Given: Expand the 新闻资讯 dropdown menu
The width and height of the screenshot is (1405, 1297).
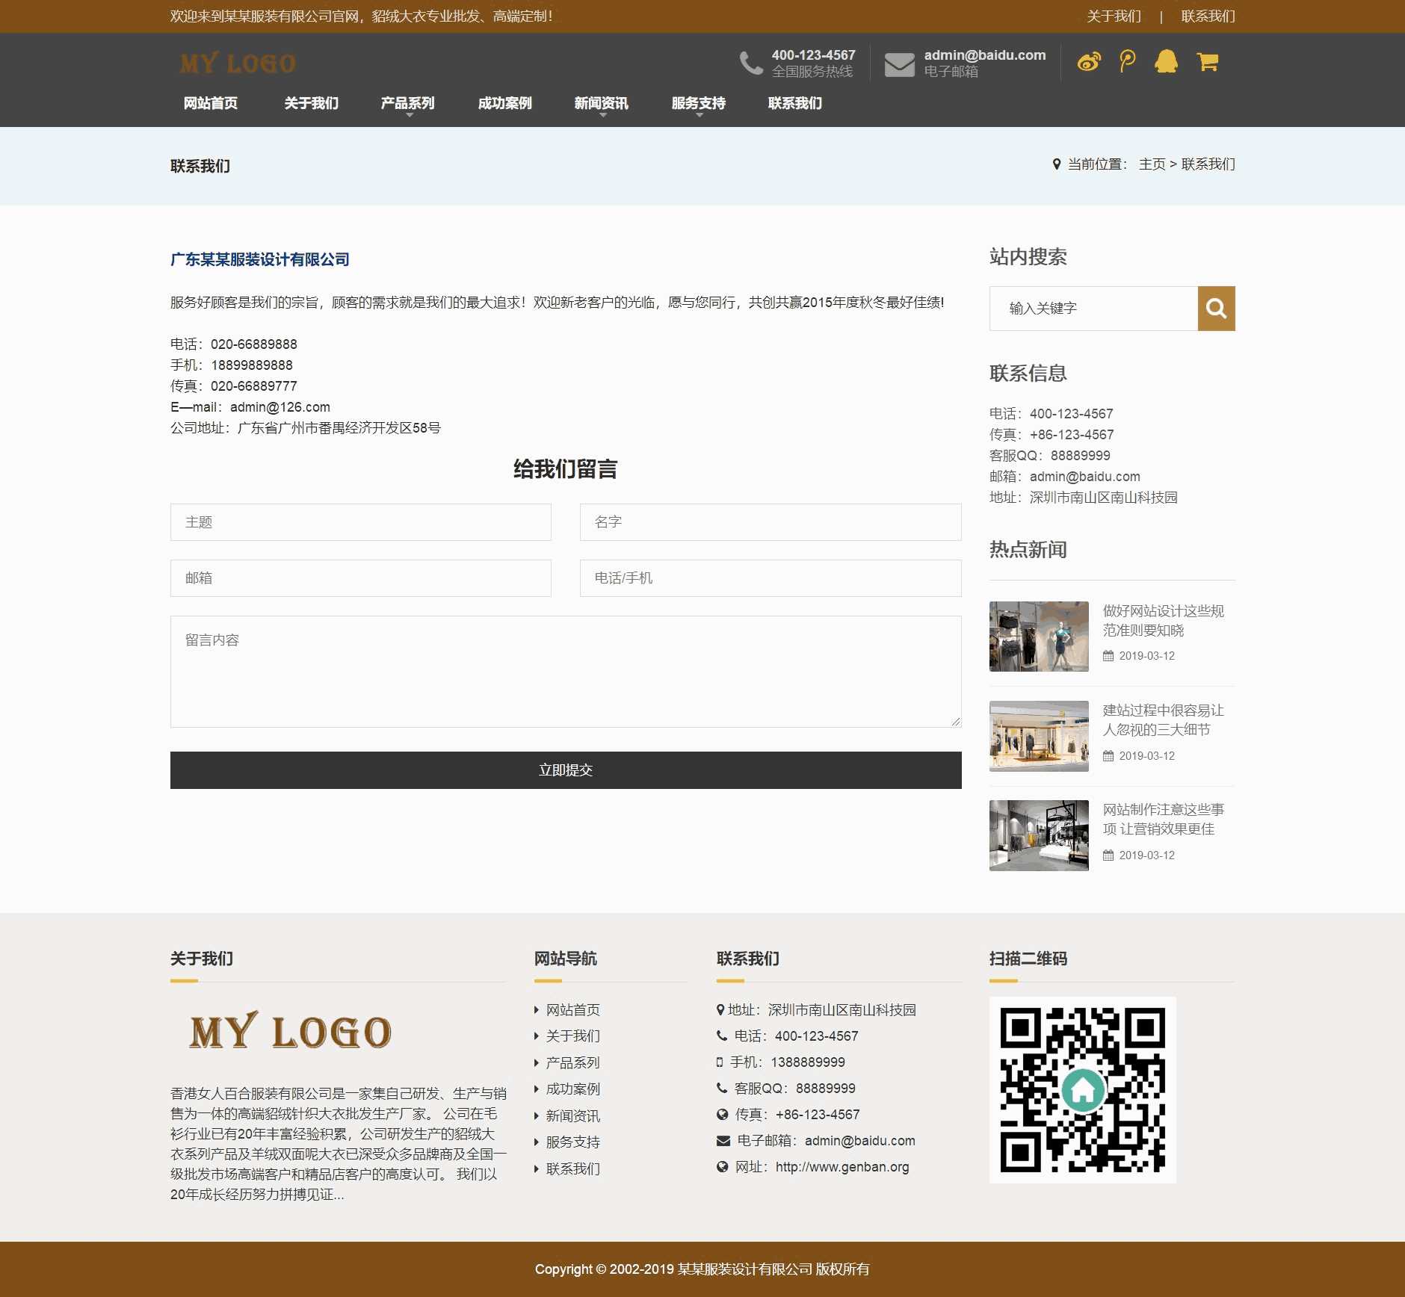Looking at the screenshot, I should point(601,104).
